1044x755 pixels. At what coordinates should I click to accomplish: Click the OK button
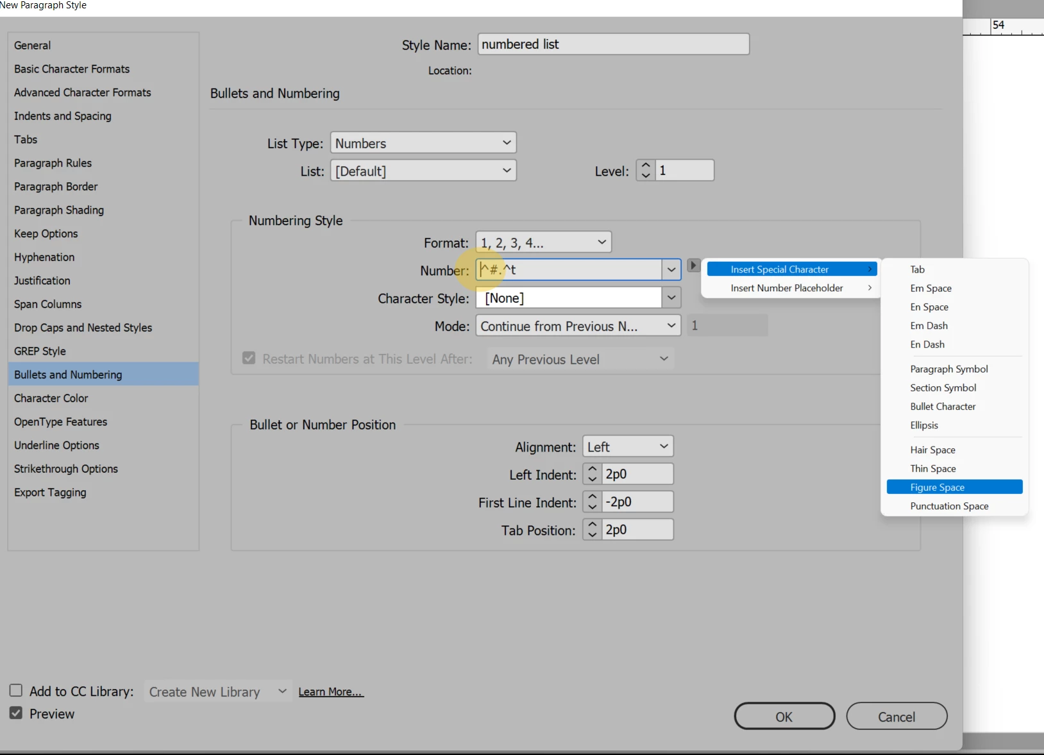784,716
